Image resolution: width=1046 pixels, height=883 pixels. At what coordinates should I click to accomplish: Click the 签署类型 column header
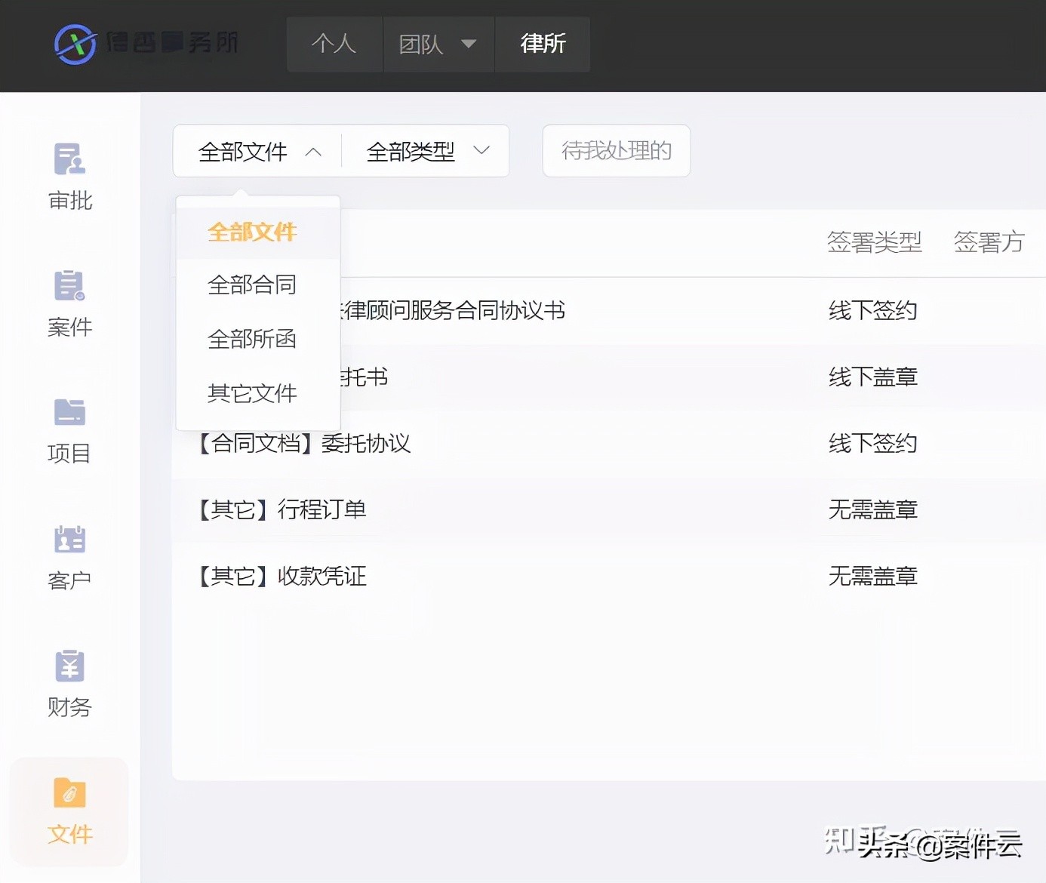click(875, 242)
